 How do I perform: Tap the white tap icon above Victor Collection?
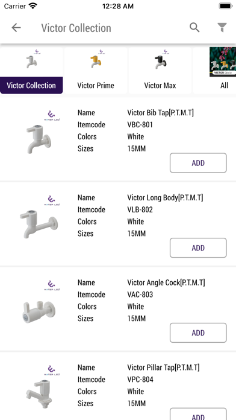31,62
